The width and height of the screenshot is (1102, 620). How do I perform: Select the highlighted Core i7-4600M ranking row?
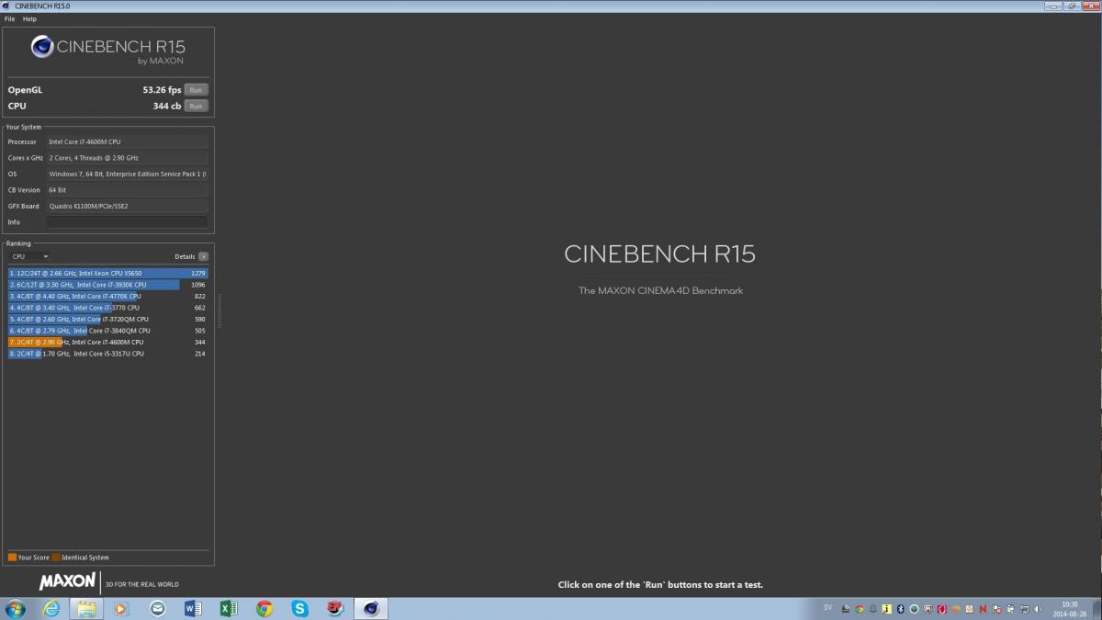(108, 342)
